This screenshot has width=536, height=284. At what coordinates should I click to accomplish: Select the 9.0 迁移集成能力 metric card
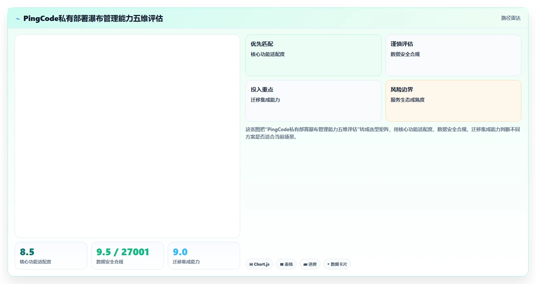pyautogui.click(x=204, y=256)
